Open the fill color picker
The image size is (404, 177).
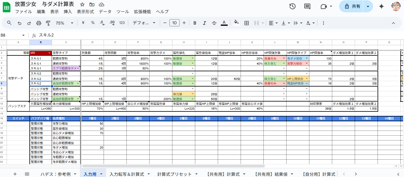coord(236,23)
